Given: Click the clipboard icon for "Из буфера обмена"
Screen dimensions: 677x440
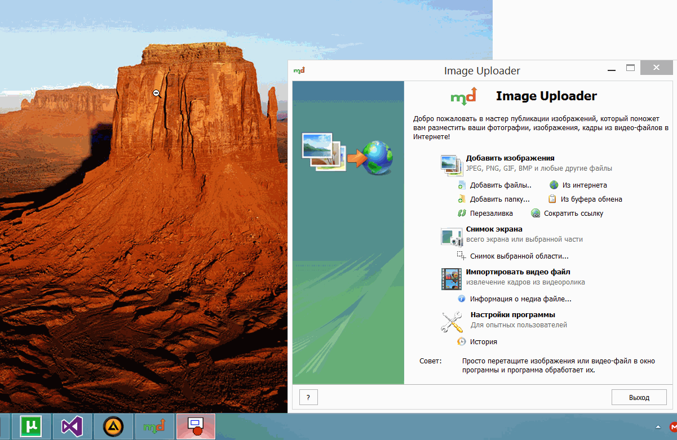Looking at the screenshot, I should click(x=552, y=199).
